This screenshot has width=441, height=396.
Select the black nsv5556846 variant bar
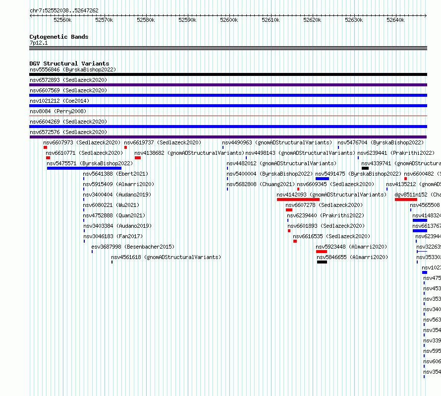pyautogui.click(x=228, y=74)
